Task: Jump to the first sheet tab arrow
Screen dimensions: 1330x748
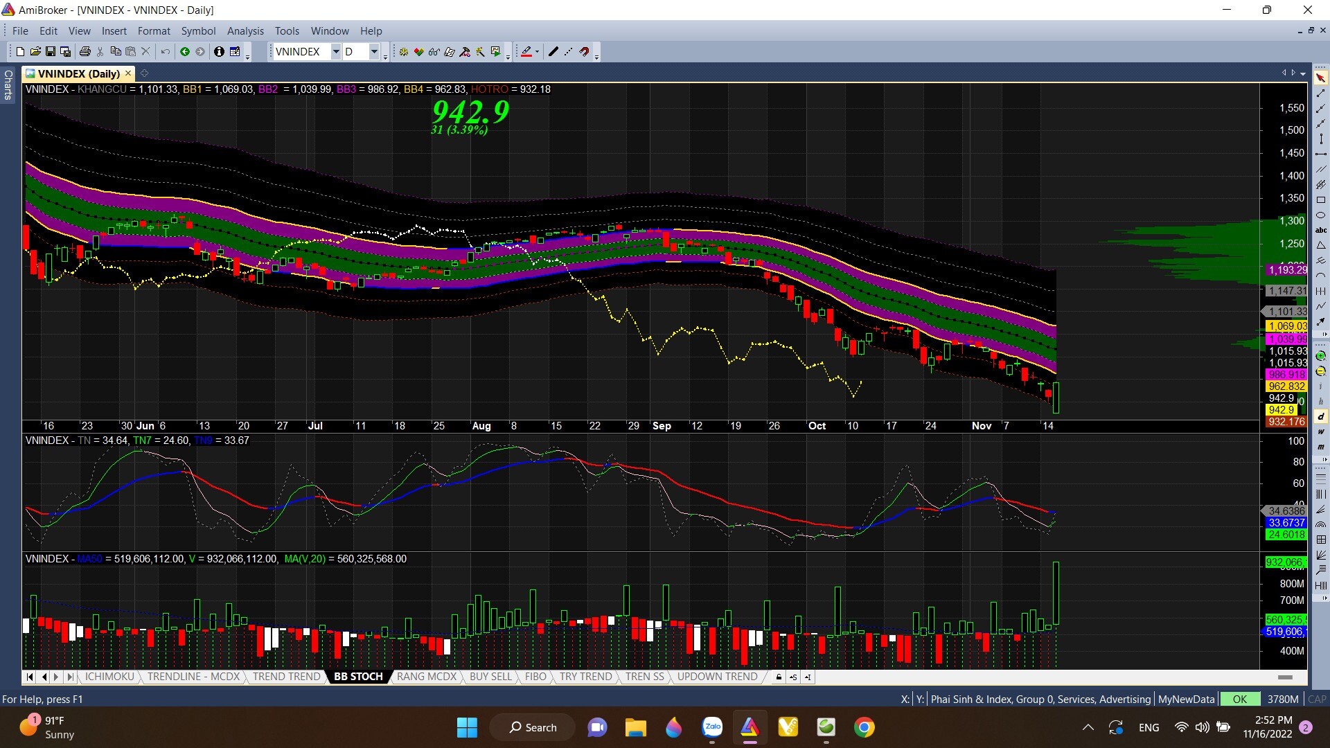Action: pyautogui.click(x=30, y=677)
